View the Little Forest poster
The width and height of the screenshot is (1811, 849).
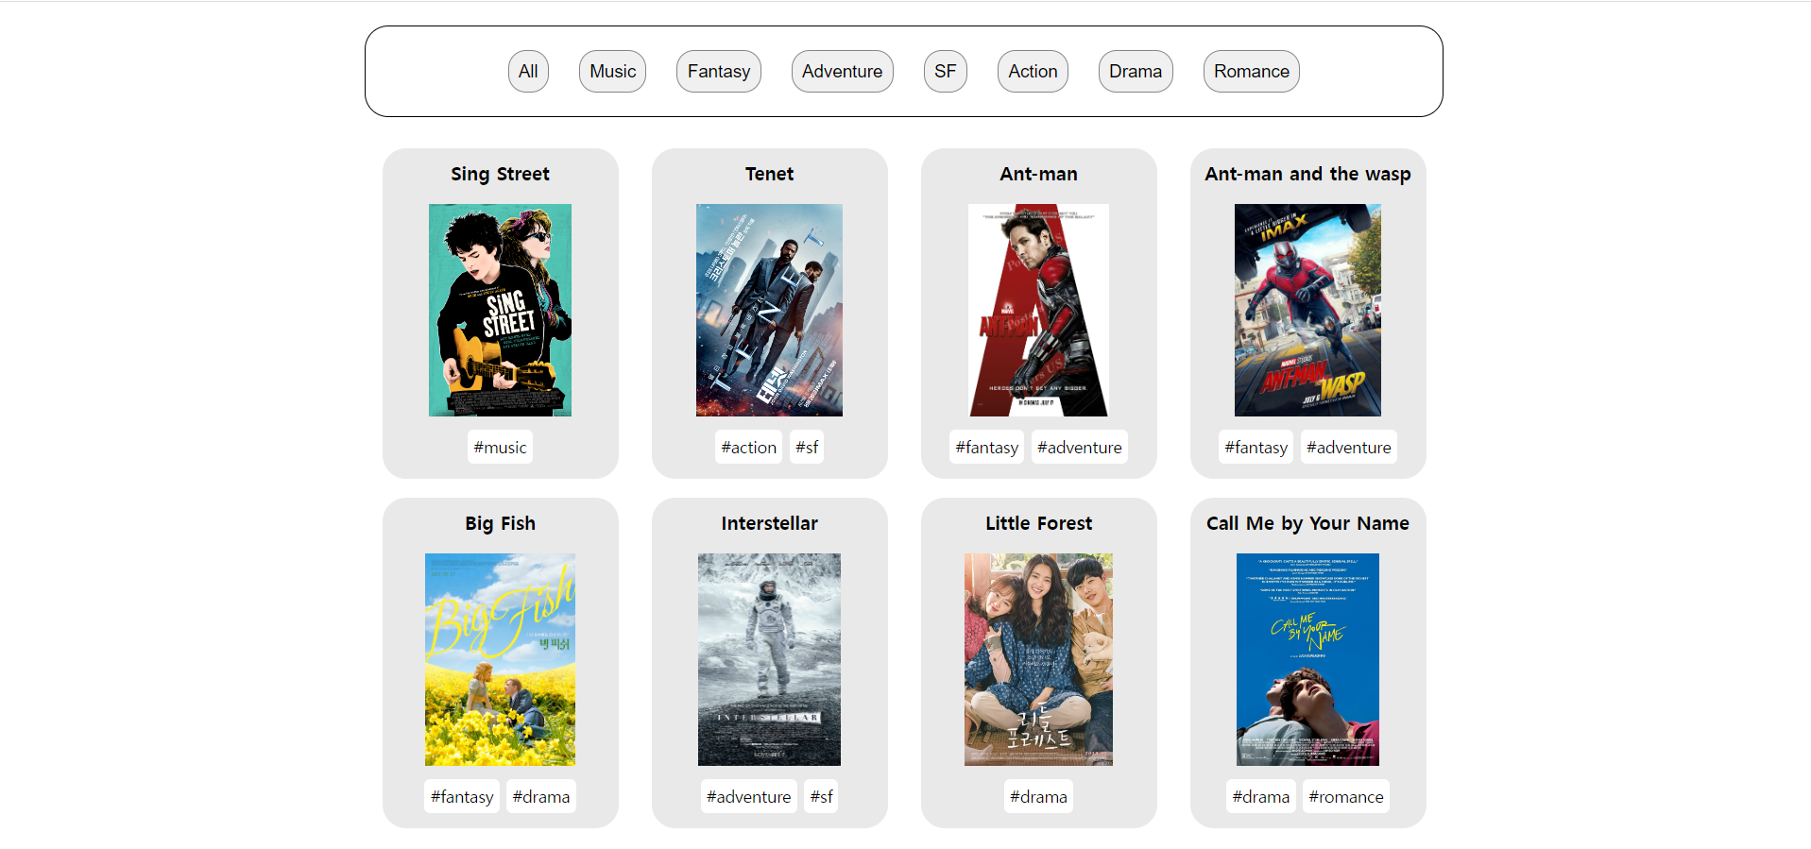1038,659
